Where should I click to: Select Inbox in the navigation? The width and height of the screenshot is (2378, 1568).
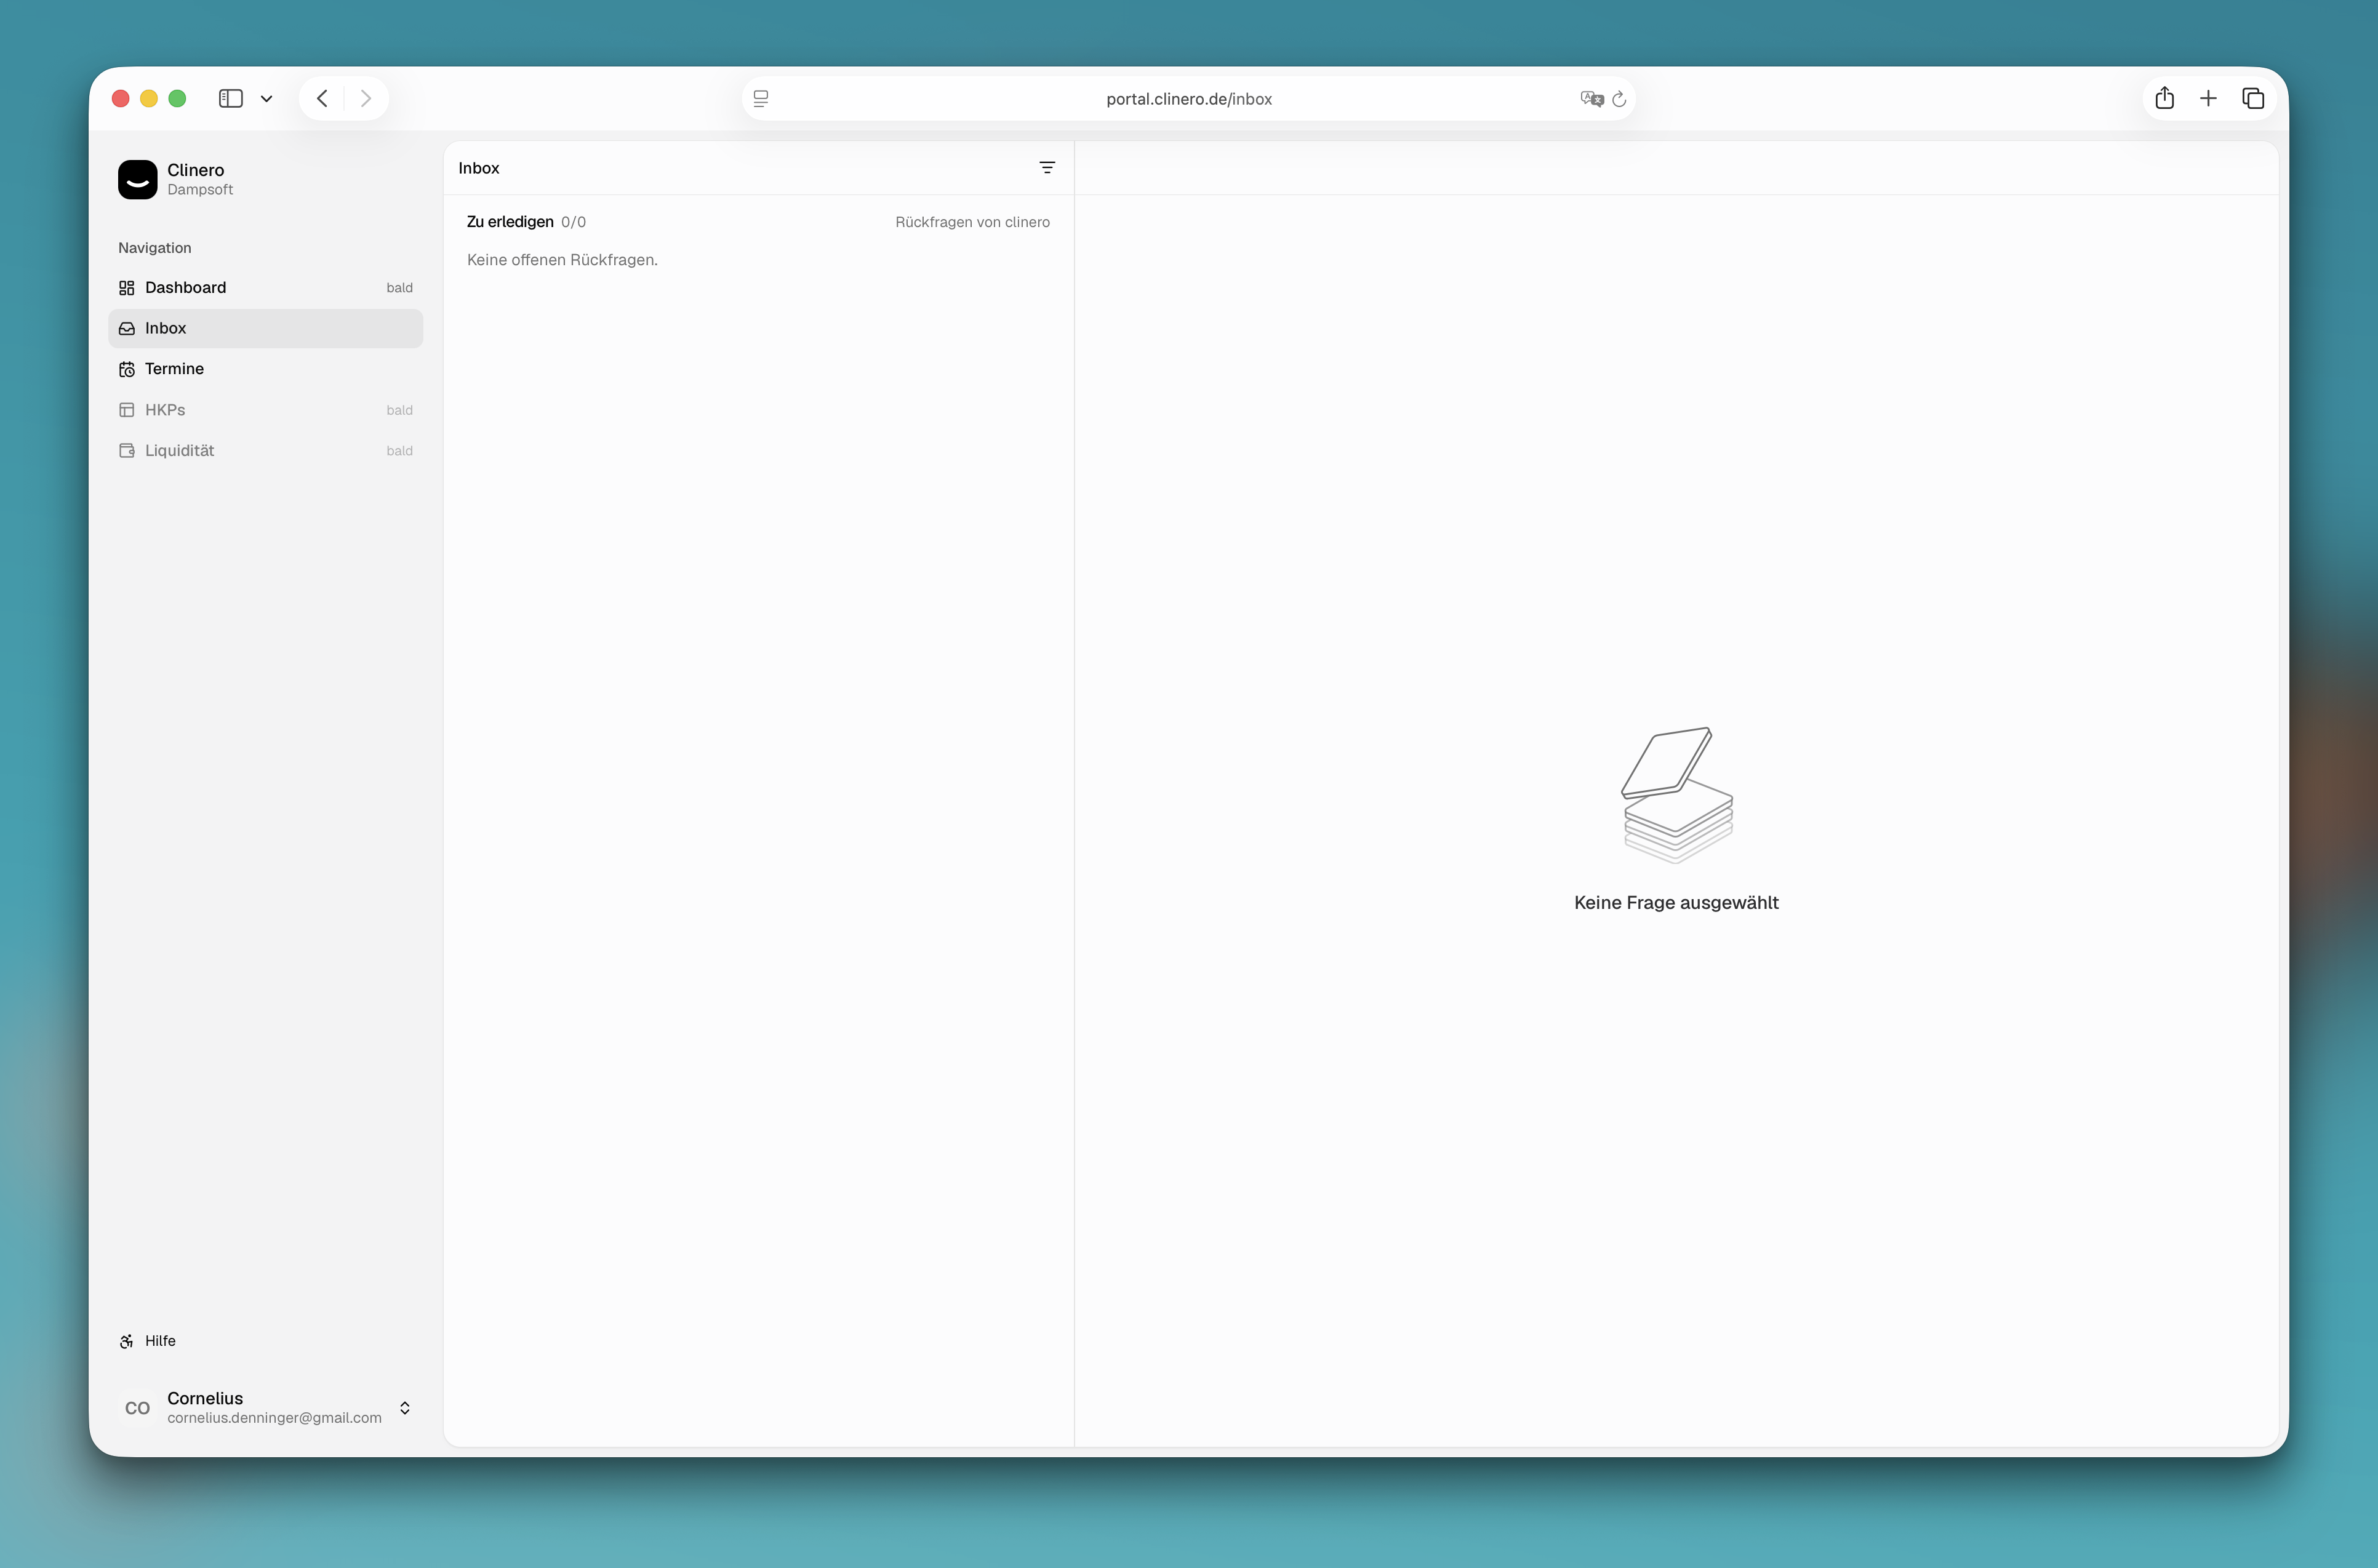pyautogui.click(x=265, y=329)
